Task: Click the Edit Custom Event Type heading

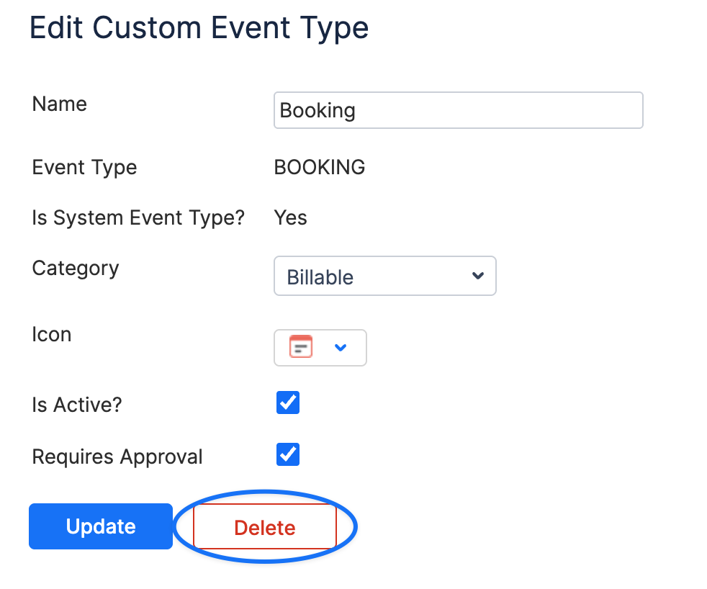Action: pos(199,28)
